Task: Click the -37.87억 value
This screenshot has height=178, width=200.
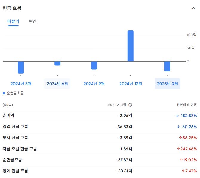Action: (124, 160)
